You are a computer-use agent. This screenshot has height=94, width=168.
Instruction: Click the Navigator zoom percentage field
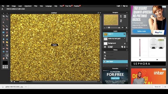pyautogui.click(x=123, y=28)
